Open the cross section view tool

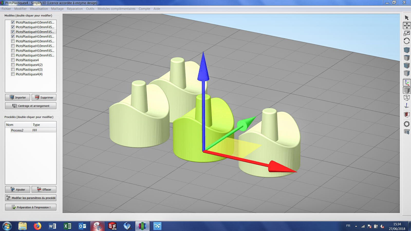coord(407,114)
